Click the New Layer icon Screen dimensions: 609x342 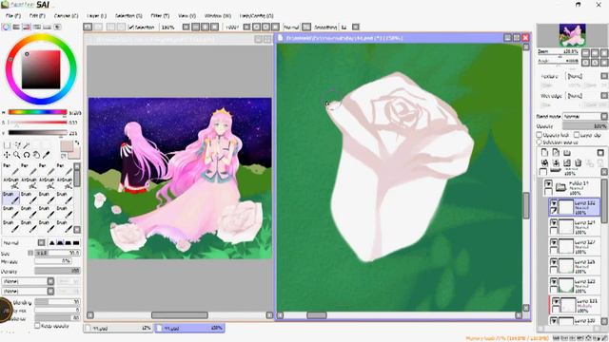[544, 152]
